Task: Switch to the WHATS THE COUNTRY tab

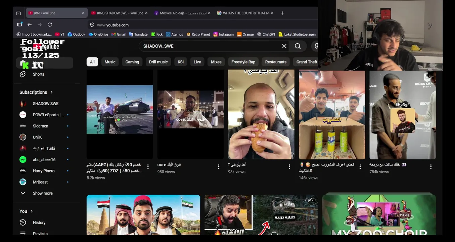Action: coord(245,13)
